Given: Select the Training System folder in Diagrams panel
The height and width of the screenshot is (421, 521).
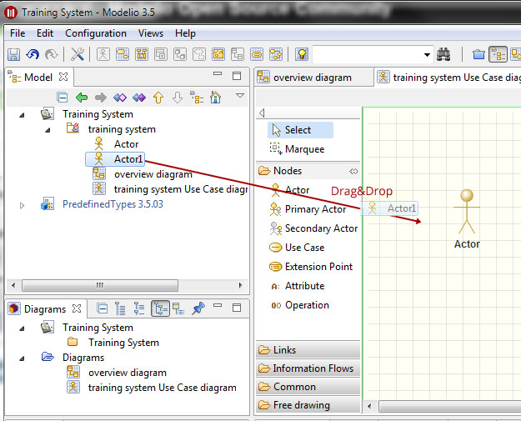Looking at the screenshot, I should click(x=113, y=343).
